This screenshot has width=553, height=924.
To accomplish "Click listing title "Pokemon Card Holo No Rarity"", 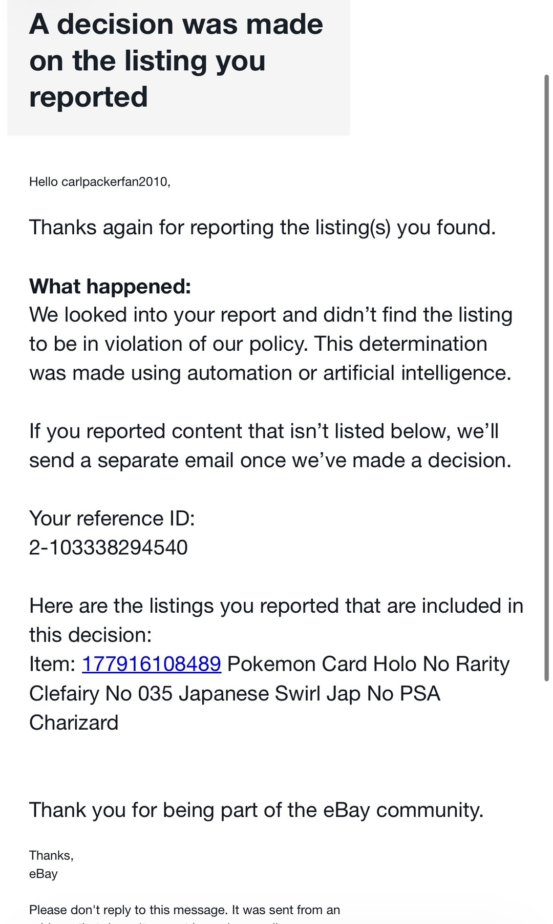I will point(368,664).
